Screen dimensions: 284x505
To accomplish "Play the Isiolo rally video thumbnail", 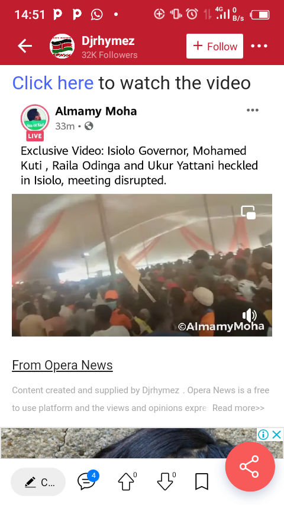I will (142, 265).
